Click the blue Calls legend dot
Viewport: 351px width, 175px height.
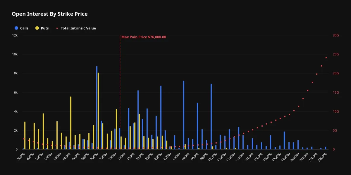tap(16, 28)
